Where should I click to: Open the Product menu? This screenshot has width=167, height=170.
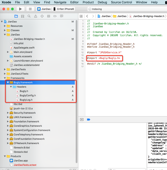[x=88, y=2]
